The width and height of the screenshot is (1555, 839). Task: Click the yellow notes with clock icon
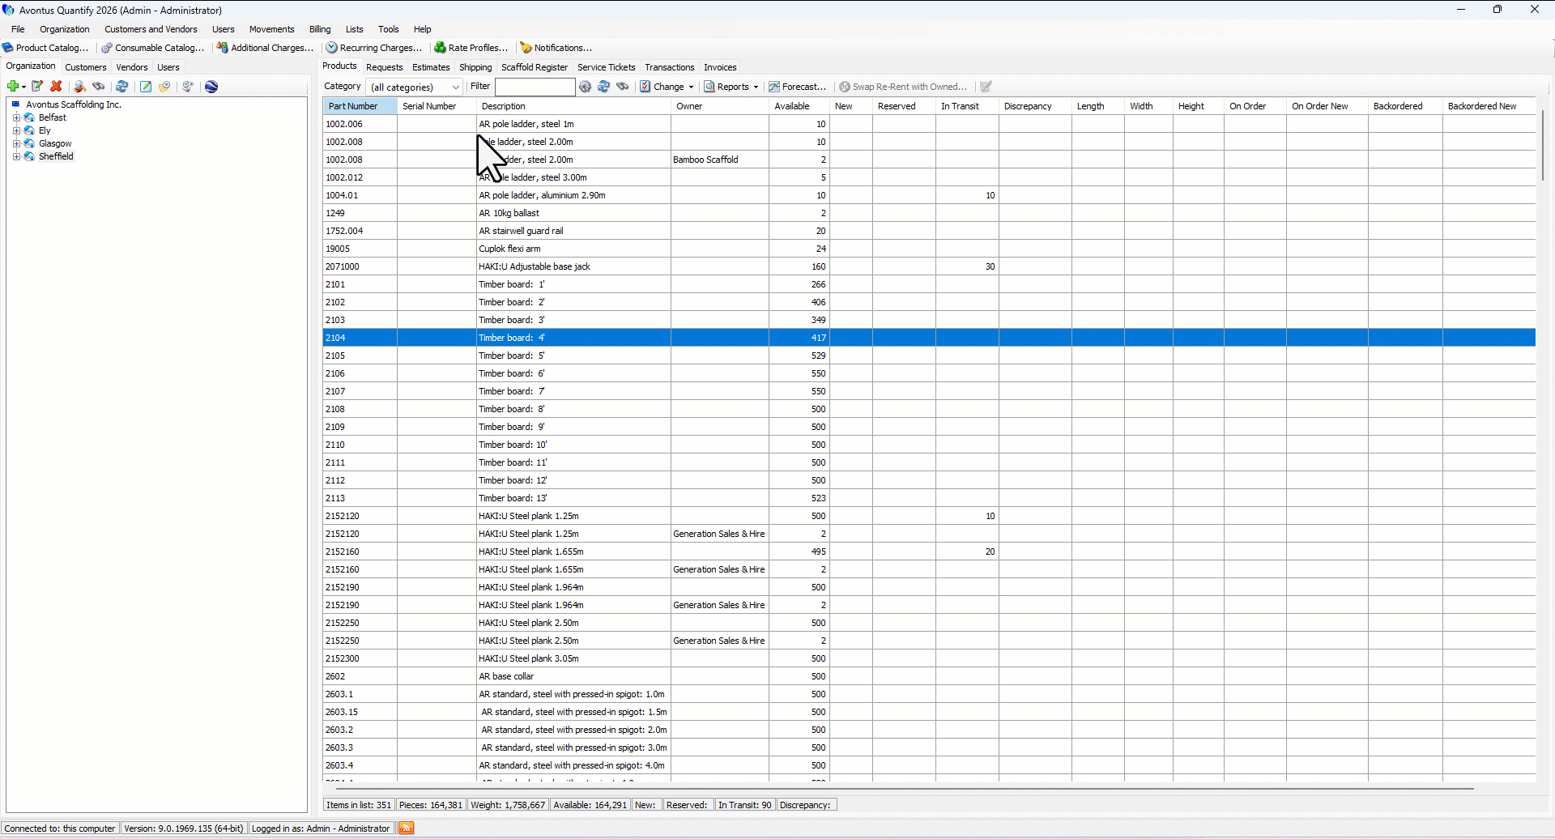(164, 87)
